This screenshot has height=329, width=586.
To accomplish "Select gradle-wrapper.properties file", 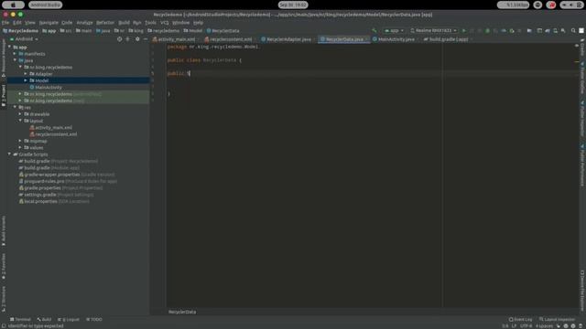I will tap(51, 175).
